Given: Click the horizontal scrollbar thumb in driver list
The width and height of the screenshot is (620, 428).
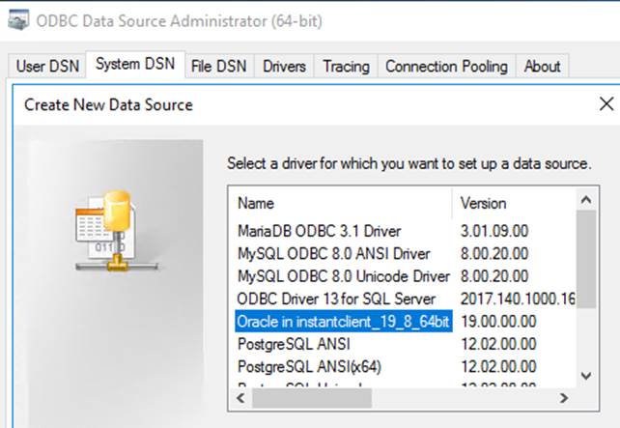Looking at the screenshot, I should [x=312, y=398].
